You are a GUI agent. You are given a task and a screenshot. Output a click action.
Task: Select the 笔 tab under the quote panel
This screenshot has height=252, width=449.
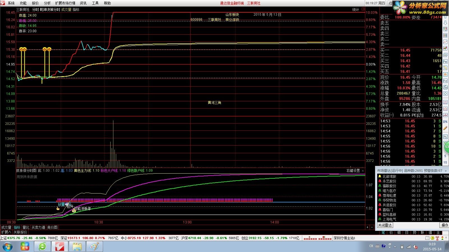[x=383, y=233]
